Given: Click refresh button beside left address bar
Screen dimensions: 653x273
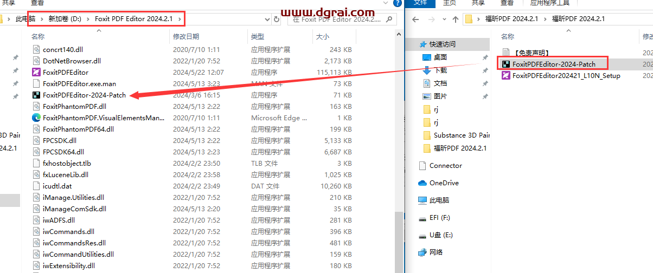Looking at the screenshot, I should (x=277, y=18).
